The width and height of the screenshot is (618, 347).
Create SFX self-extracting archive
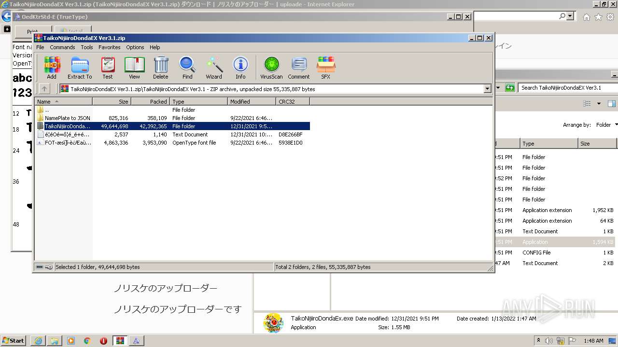click(326, 67)
